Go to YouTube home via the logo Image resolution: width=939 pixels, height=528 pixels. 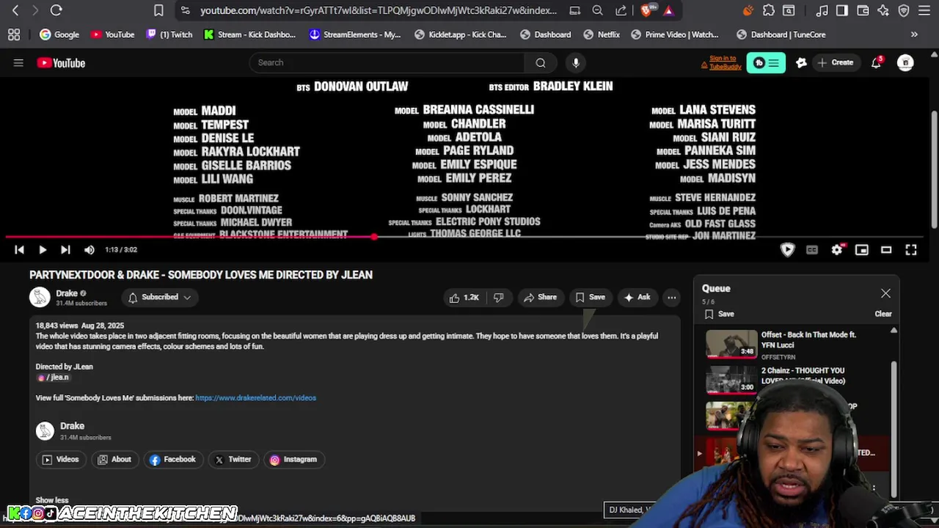[x=62, y=63]
